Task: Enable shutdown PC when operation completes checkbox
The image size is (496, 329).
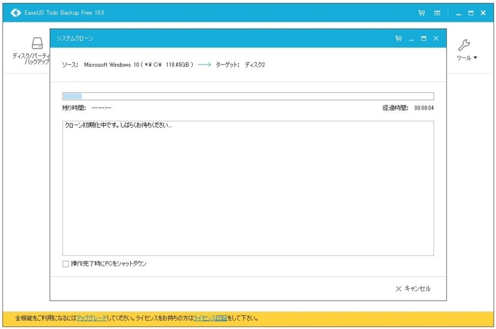Action: click(x=66, y=264)
